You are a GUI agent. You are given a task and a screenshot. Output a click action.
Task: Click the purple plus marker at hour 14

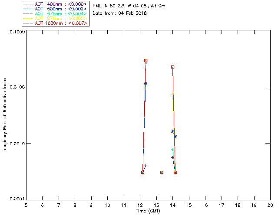tap(173, 157)
